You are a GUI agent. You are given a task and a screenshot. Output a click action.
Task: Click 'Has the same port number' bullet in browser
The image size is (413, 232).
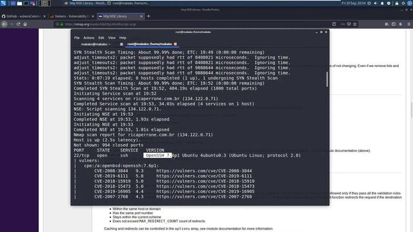[x=133, y=213]
